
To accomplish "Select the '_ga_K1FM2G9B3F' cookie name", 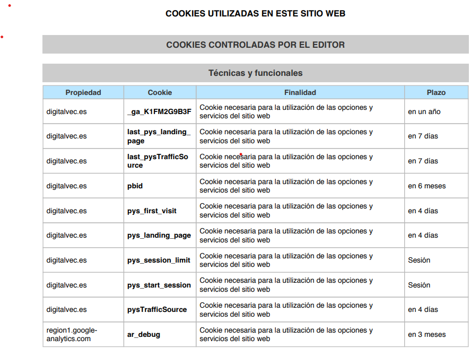I will point(159,112).
